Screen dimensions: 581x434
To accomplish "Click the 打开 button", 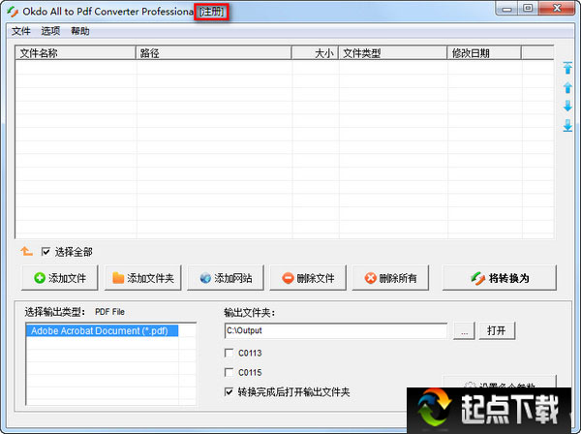I will click(497, 330).
